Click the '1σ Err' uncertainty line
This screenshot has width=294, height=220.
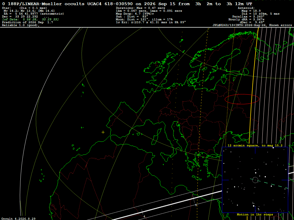point(151,22)
